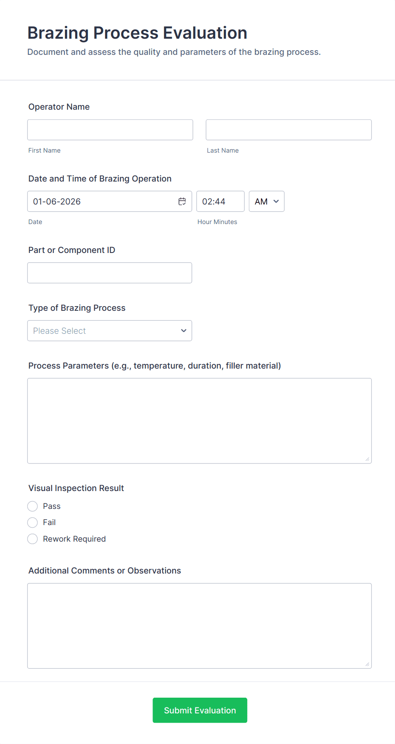Choose Rework Required as inspection result

pos(32,539)
